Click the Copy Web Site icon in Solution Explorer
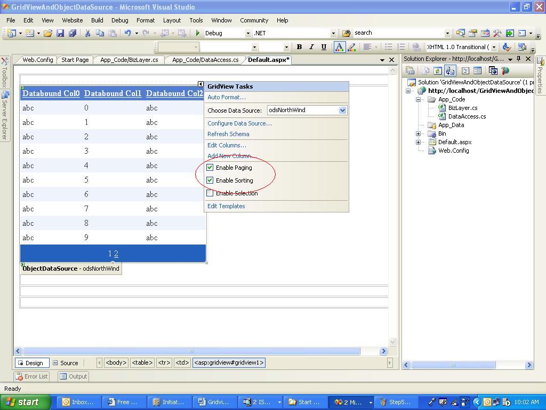Screen dimensions: 546x410 click(493, 71)
